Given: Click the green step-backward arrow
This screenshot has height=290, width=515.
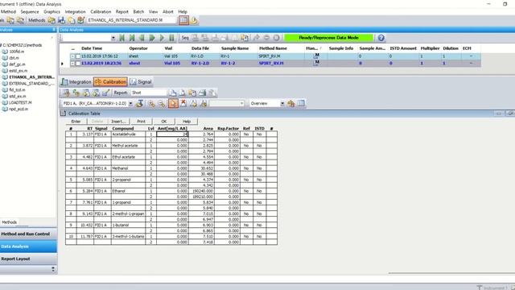Looking at the screenshot, I should [142, 38].
